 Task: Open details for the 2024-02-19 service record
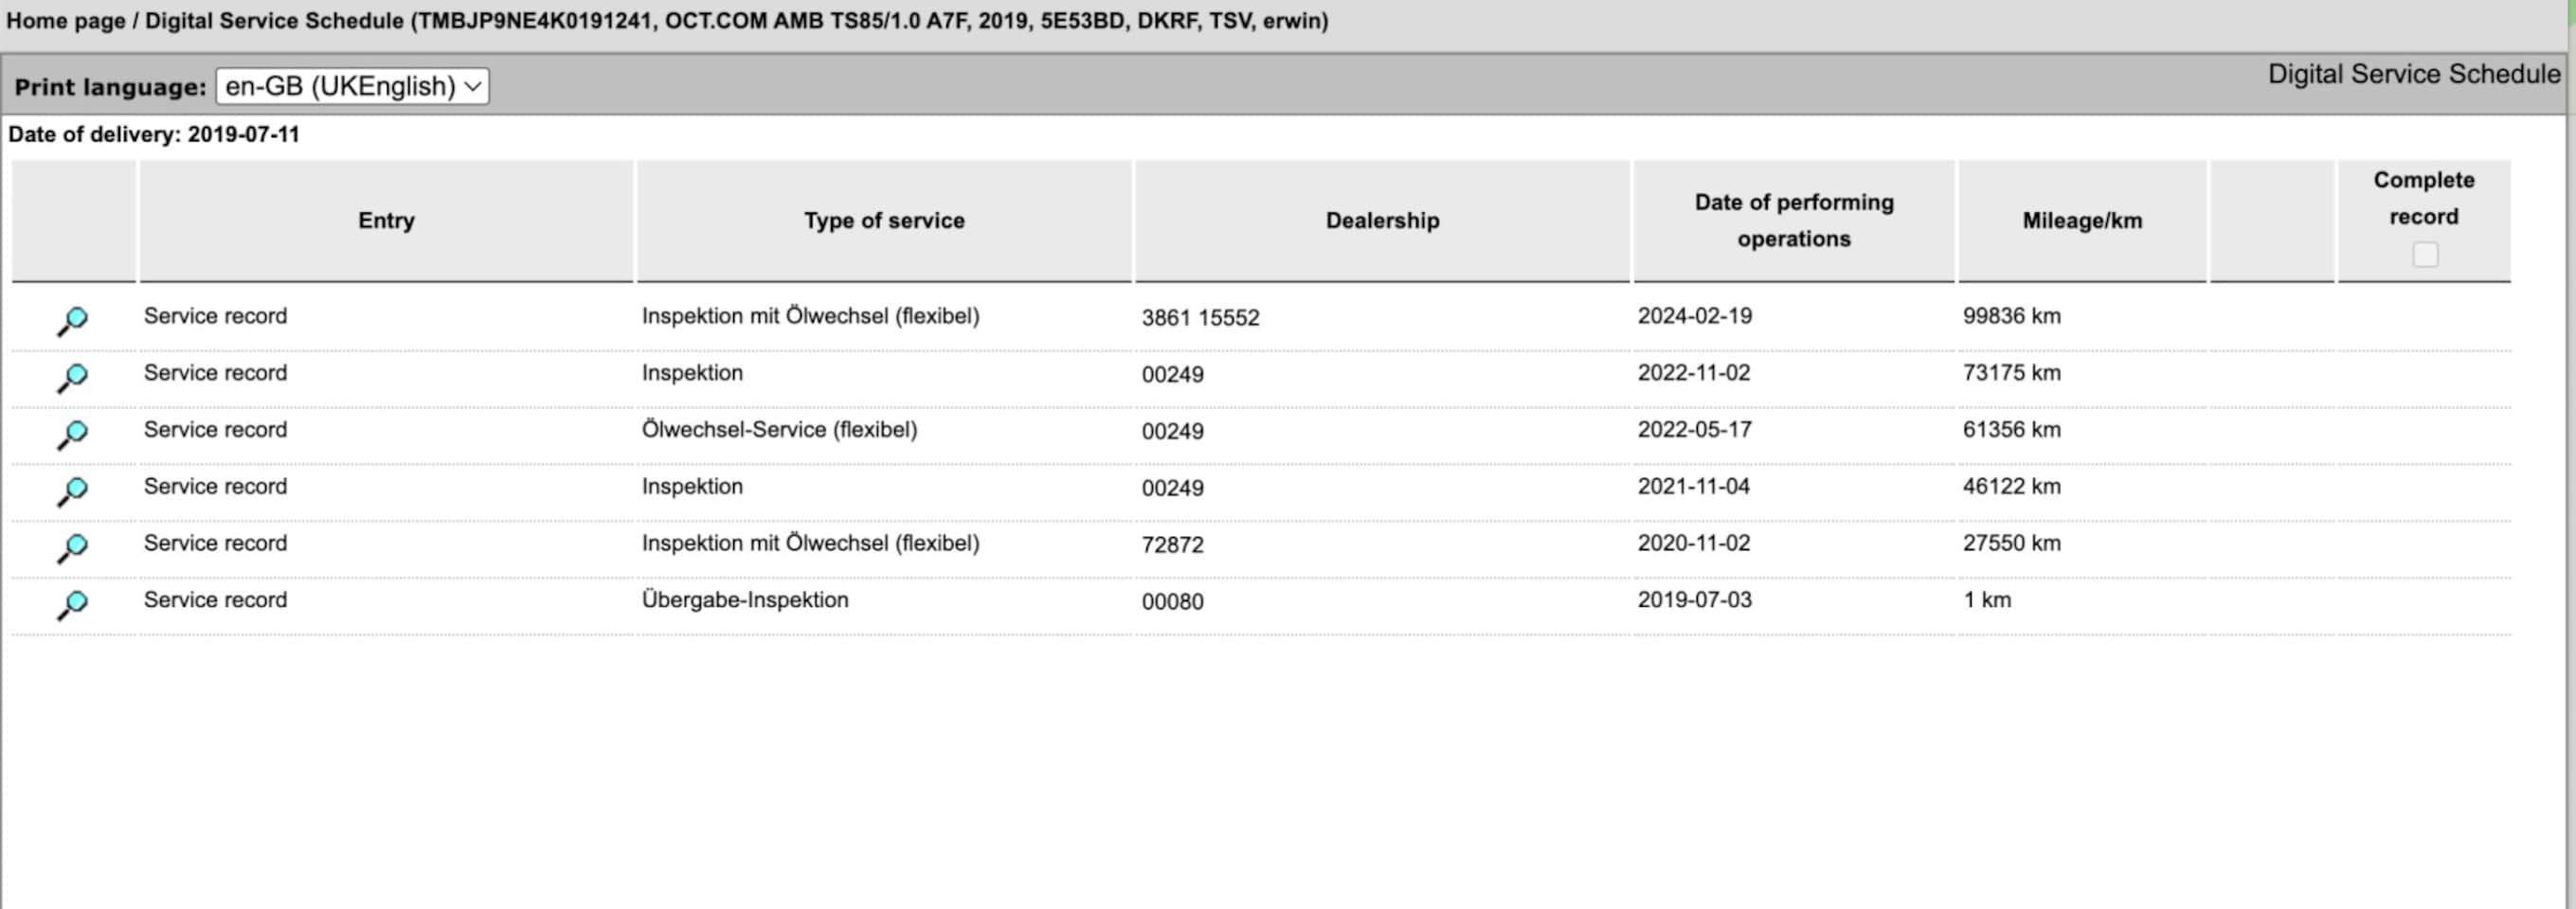[72, 320]
